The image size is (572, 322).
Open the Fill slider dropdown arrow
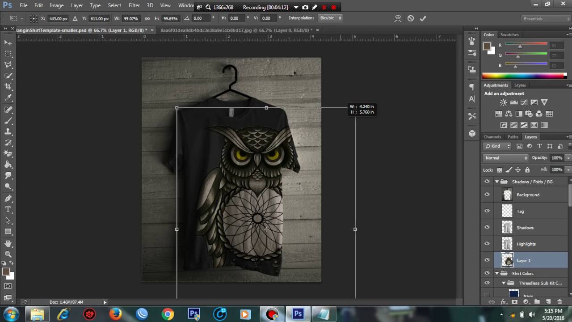[x=568, y=170]
